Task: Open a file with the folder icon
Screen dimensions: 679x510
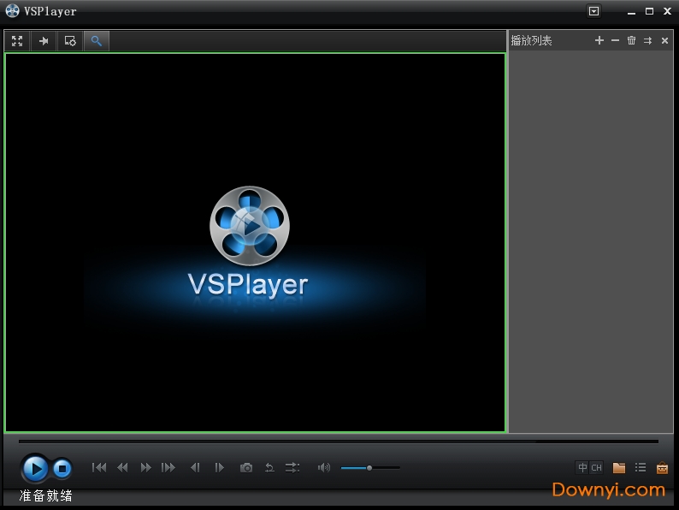Action: click(619, 467)
